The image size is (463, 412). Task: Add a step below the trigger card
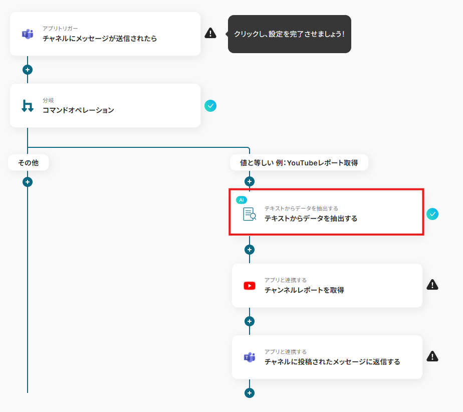pos(28,70)
